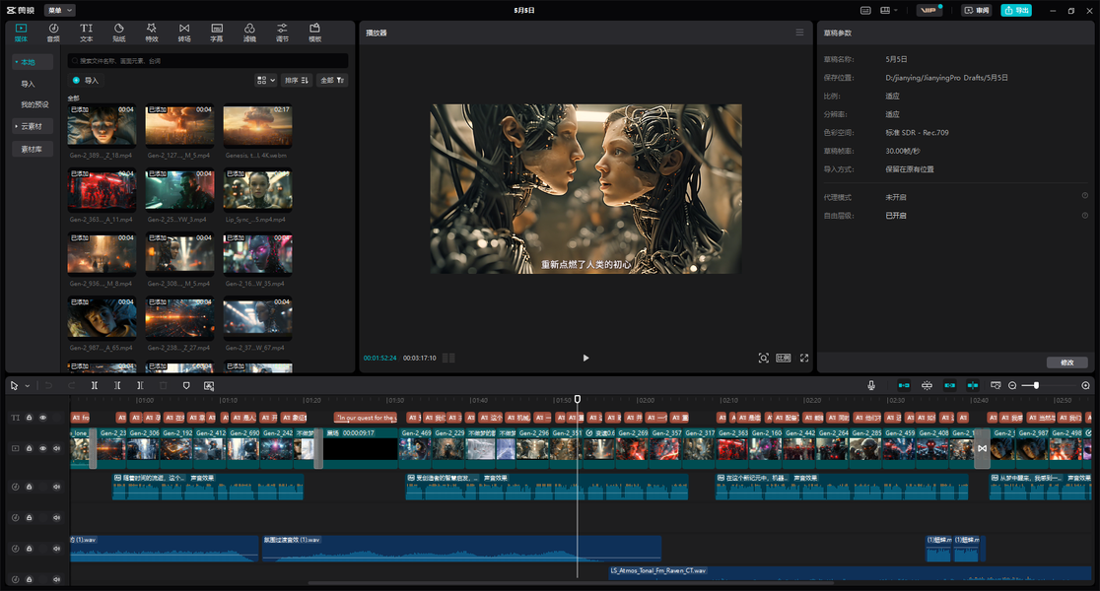This screenshot has height=591, width=1100.
Task: Expand the 云素材 cloud materials section
Action: (x=33, y=126)
